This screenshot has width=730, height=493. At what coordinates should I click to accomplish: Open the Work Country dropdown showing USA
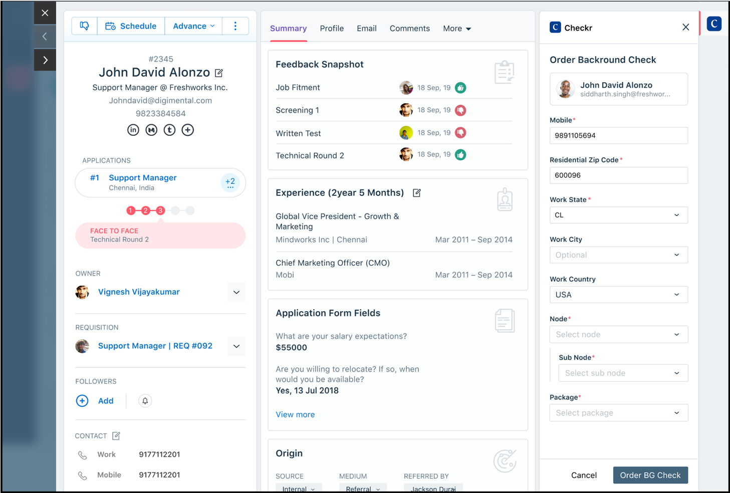(x=619, y=295)
